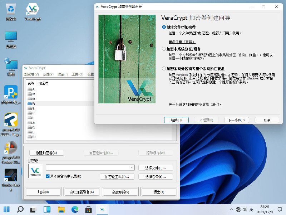Open the Windows Start menu
The height and width of the screenshot is (215, 286).
click(6, 209)
